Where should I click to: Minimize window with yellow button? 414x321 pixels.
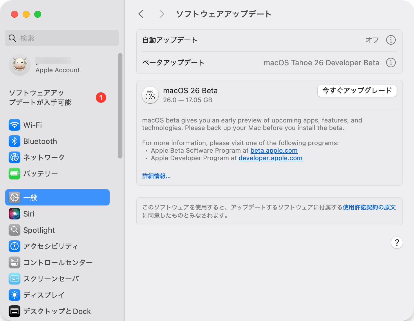click(26, 14)
